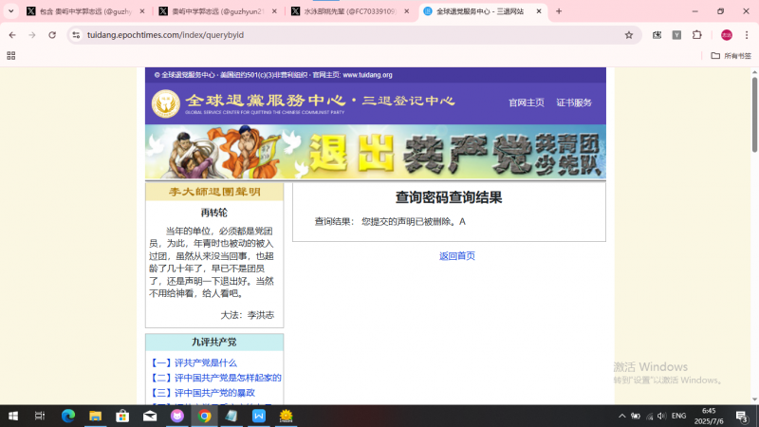759x427 pixels.
Task: Click the Y extension icon in toolbar
Action: [x=676, y=35]
